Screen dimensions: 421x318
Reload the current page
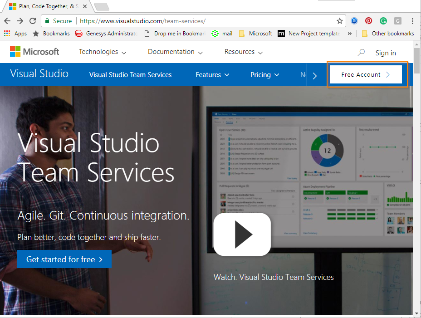(x=33, y=21)
